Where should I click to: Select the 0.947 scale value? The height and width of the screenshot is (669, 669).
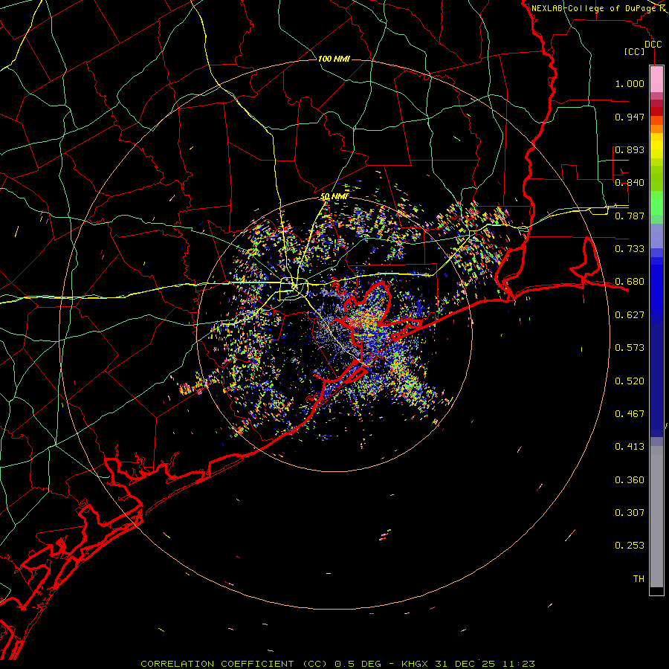[x=630, y=117]
